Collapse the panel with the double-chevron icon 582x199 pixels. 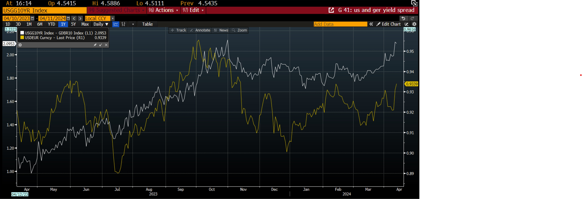click(x=371, y=24)
